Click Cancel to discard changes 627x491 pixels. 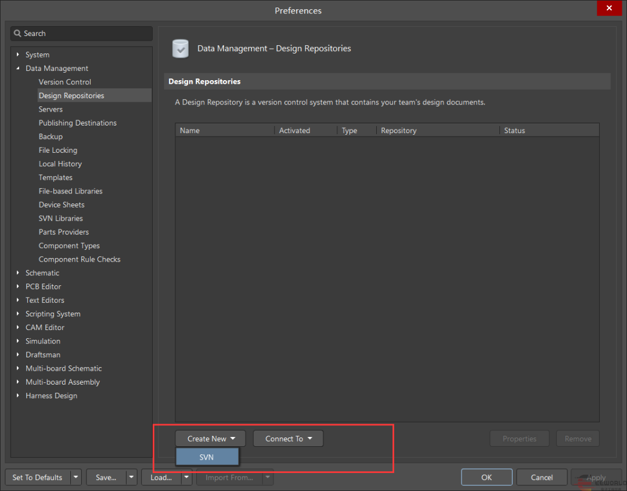542,478
